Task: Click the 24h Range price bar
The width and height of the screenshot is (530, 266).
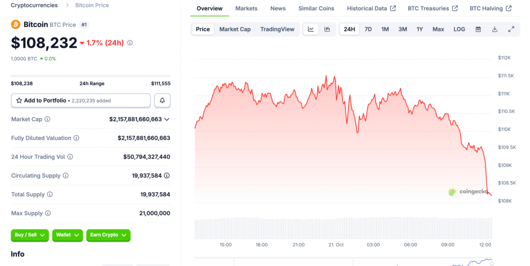Action: [91, 76]
